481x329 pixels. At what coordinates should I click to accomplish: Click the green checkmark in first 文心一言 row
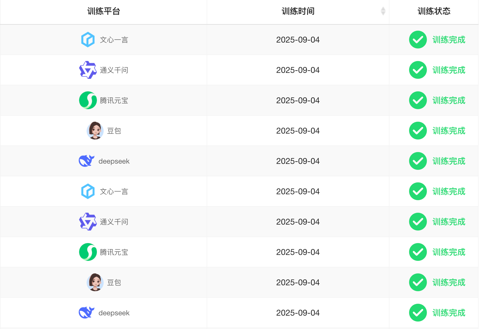point(418,40)
